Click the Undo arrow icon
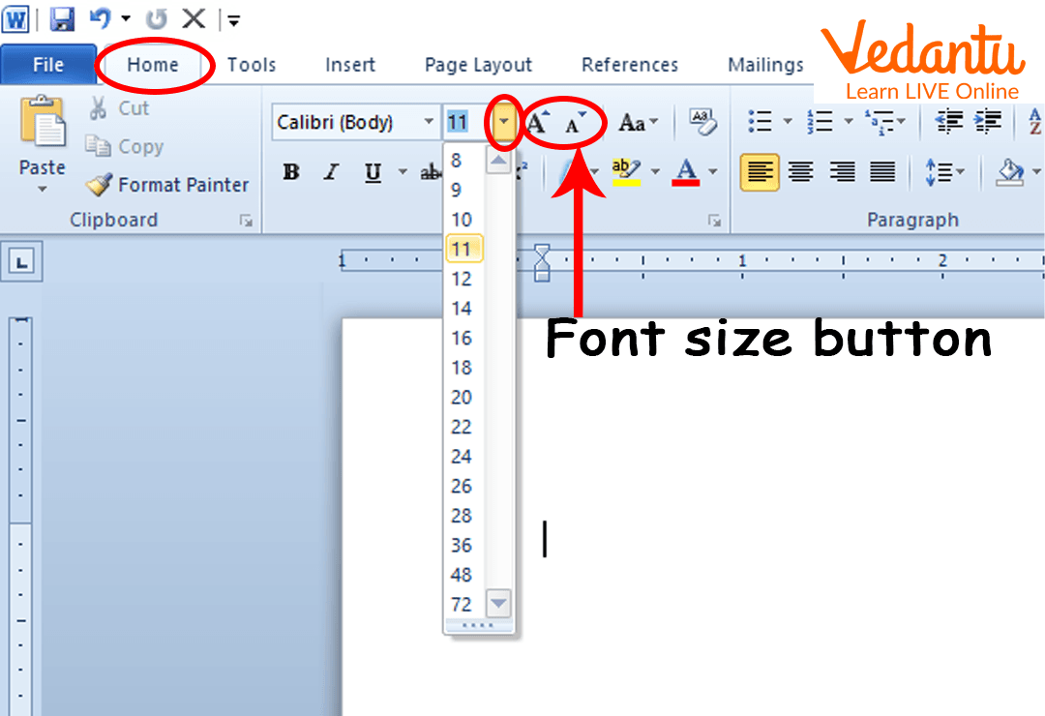 click(100, 18)
